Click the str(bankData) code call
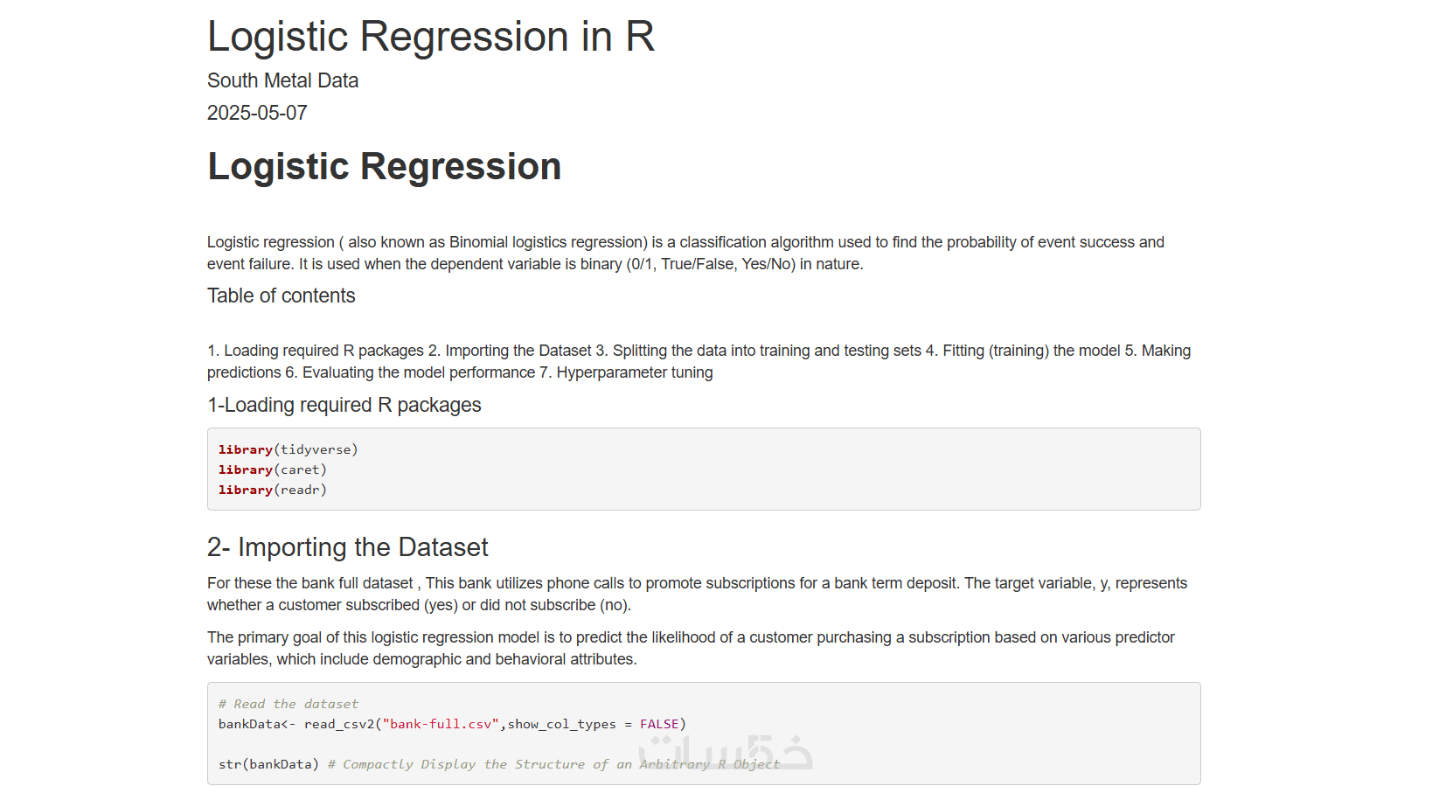Viewport: 1453px width, 786px height. [268, 764]
